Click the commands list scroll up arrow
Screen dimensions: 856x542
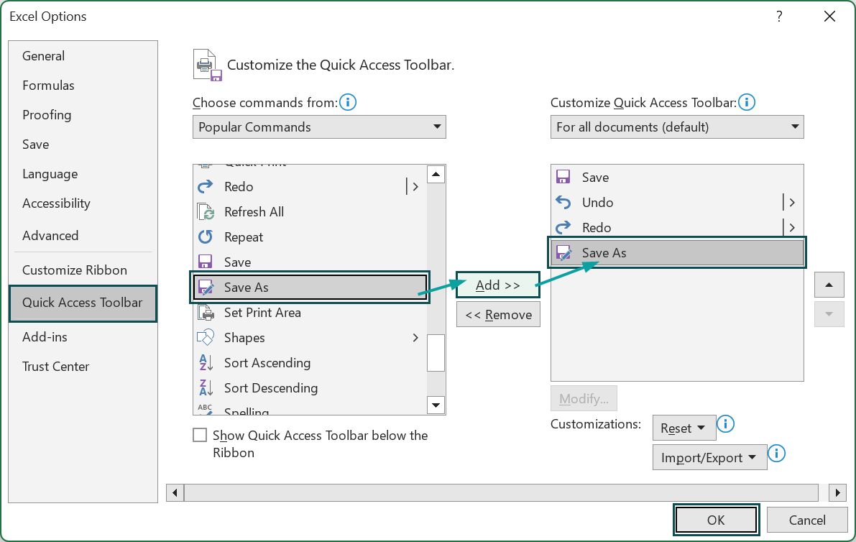(436, 175)
